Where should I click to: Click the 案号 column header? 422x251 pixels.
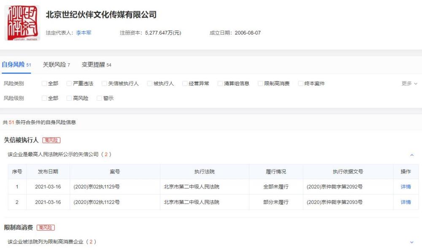coord(115,172)
